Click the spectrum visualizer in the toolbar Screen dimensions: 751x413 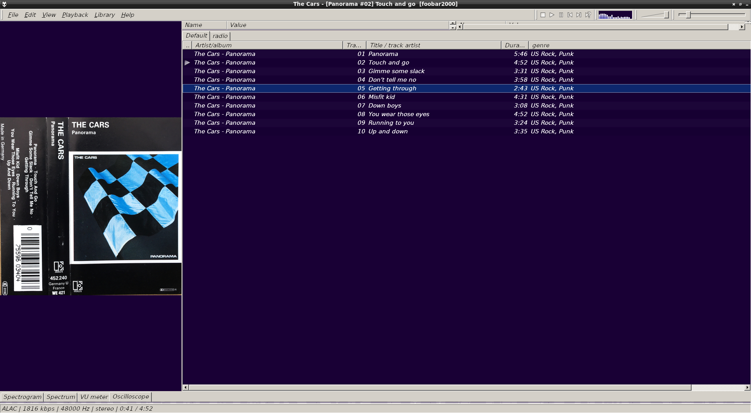615,15
